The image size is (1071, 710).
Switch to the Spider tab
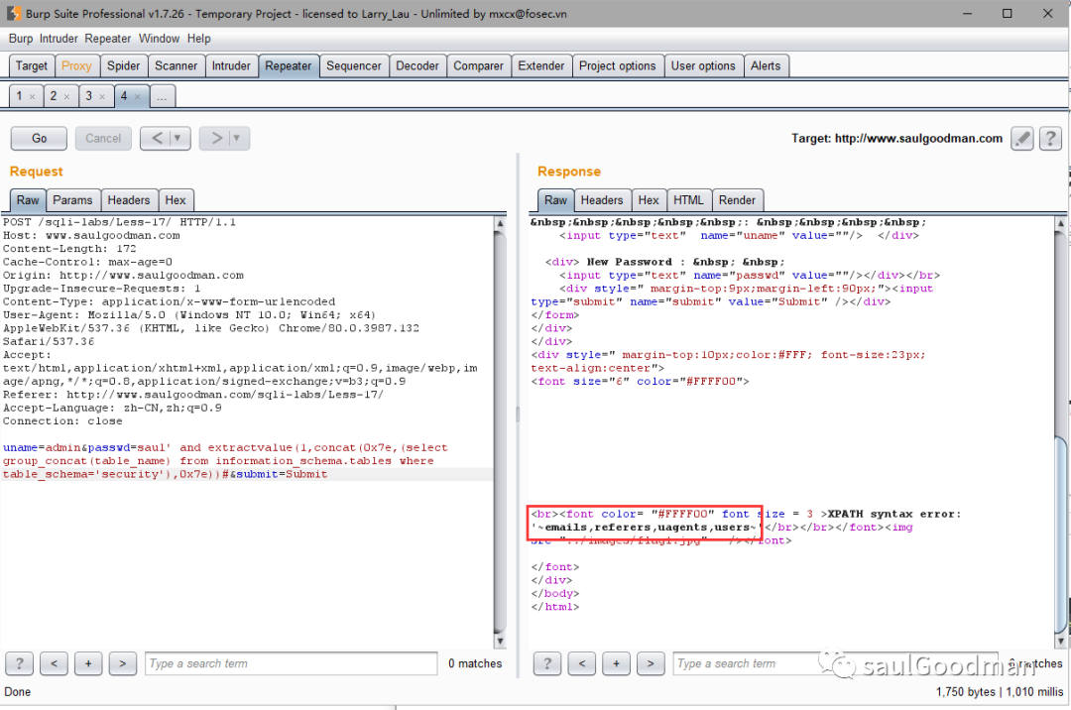click(124, 66)
